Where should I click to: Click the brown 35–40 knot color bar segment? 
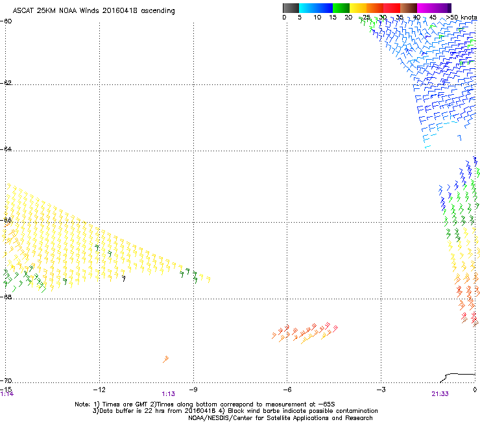coord(409,8)
